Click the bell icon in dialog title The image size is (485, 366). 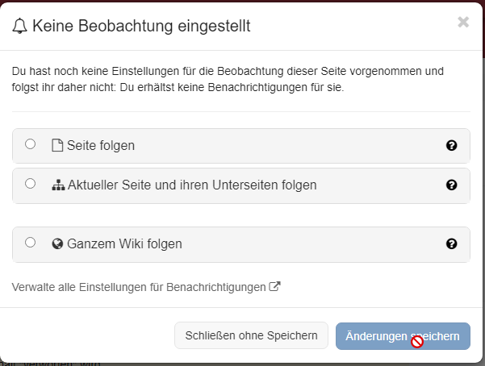pos(19,26)
